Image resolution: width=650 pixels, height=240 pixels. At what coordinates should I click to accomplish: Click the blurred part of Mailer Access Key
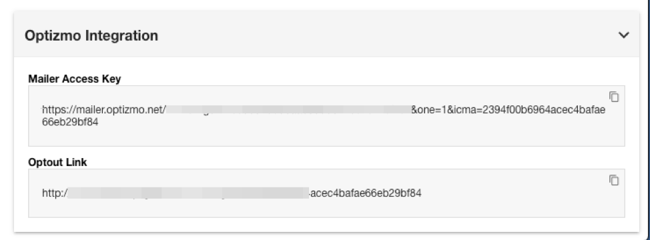[x=288, y=109]
